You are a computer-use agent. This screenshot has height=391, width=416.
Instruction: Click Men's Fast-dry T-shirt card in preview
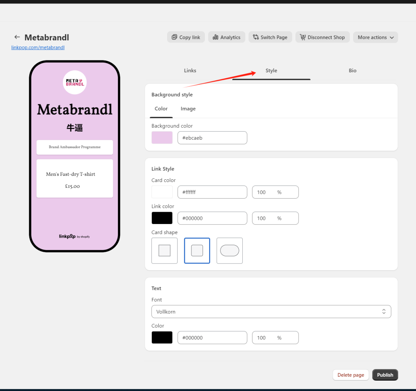click(75, 179)
